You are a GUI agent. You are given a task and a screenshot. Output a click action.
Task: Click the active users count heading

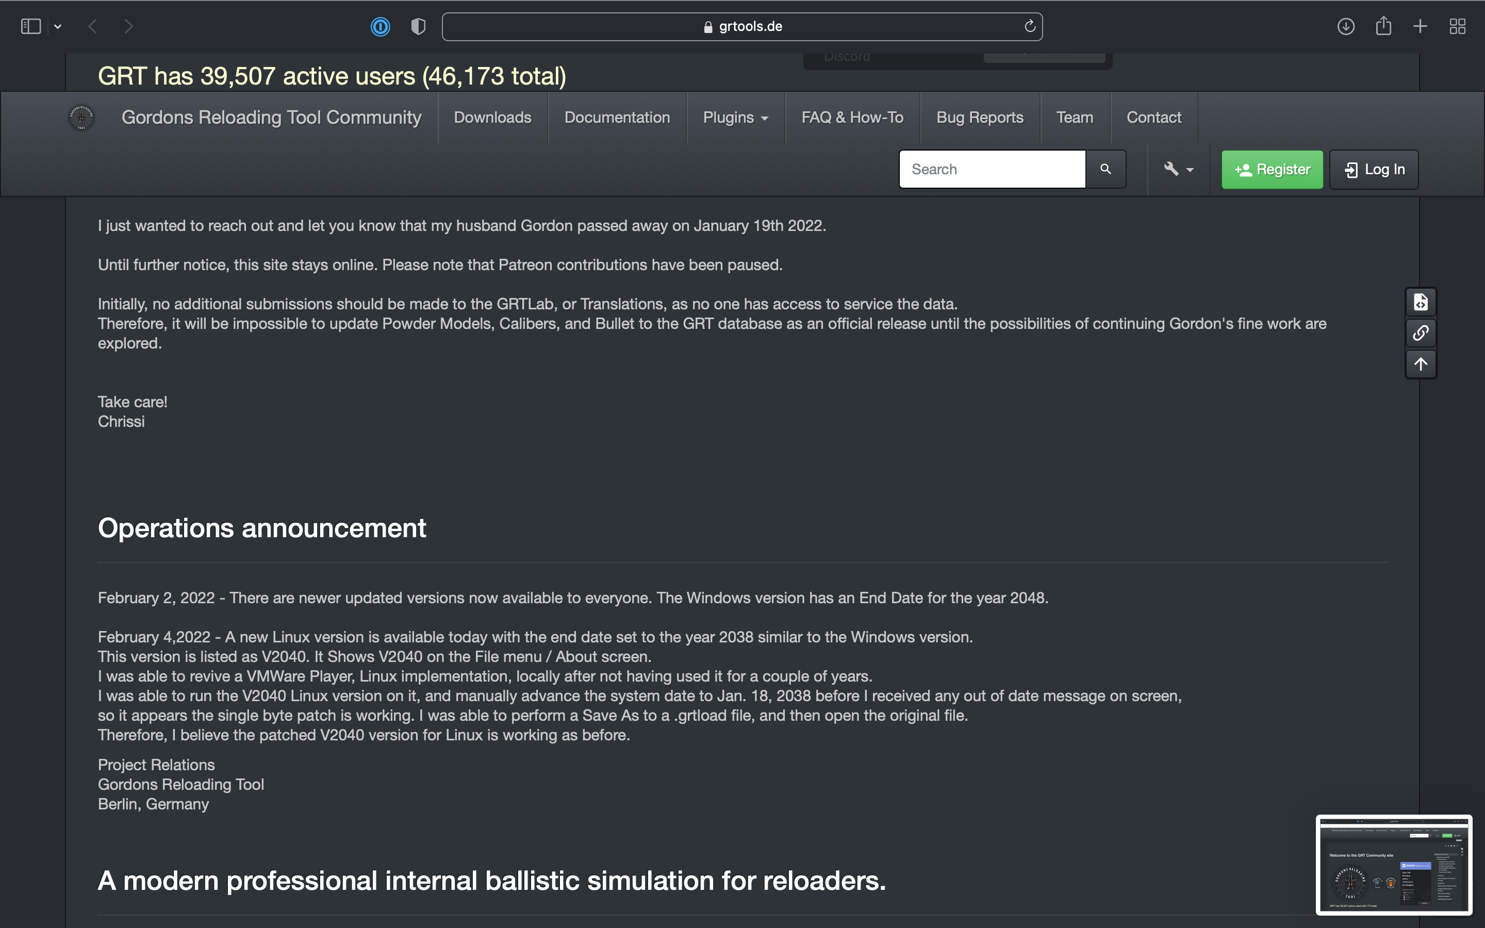point(332,76)
